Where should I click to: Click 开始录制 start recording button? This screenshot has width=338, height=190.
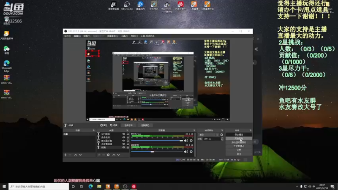tap(239, 138)
